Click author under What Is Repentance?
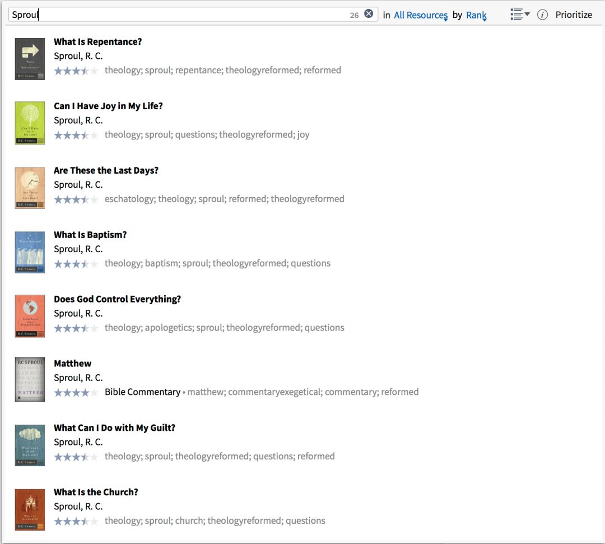The height and width of the screenshot is (544, 605). pyautogui.click(x=78, y=56)
